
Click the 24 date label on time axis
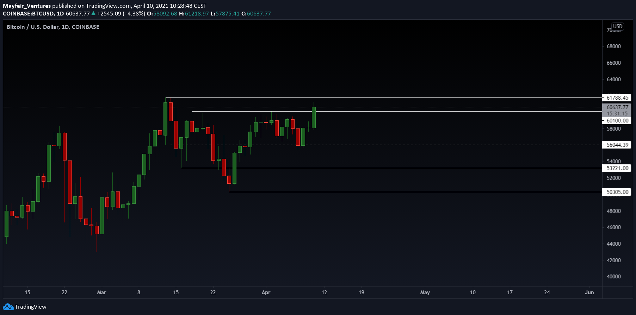547,292
